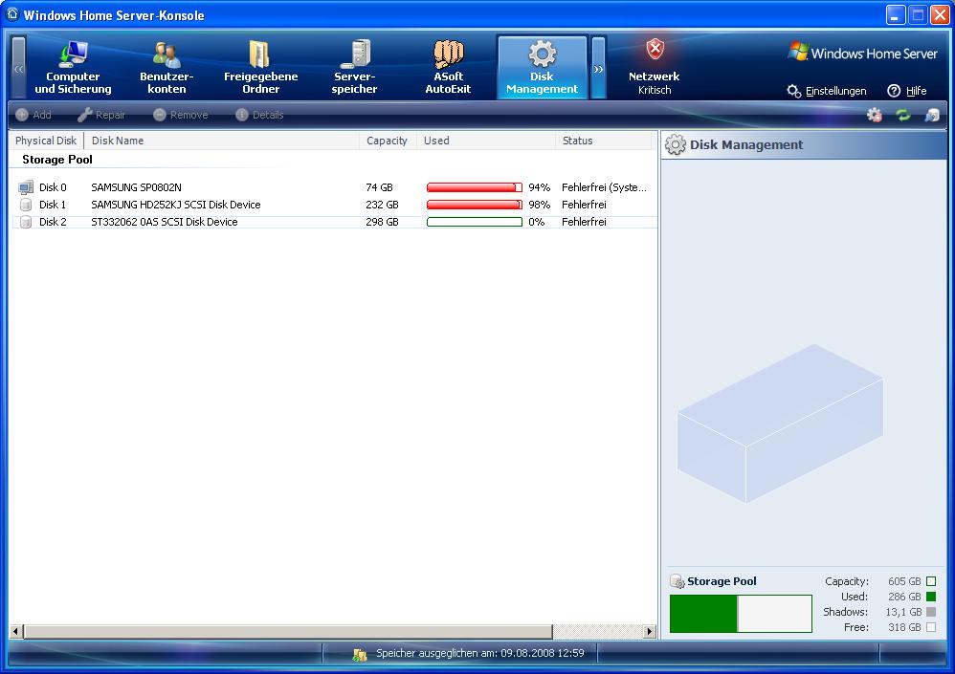Select the Disk 0 label
This screenshot has width=955, height=674.
pyautogui.click(x=53, y=187)
